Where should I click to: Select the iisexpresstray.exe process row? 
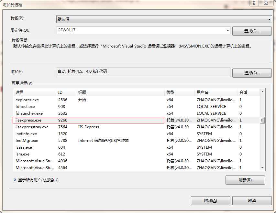137,127
